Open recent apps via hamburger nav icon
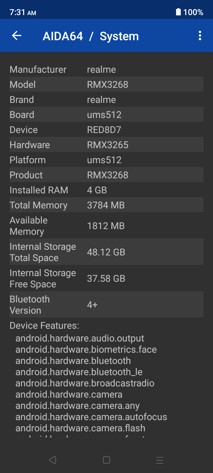The height and width of the screenshot is (473, 213). [x=160, y=460]
